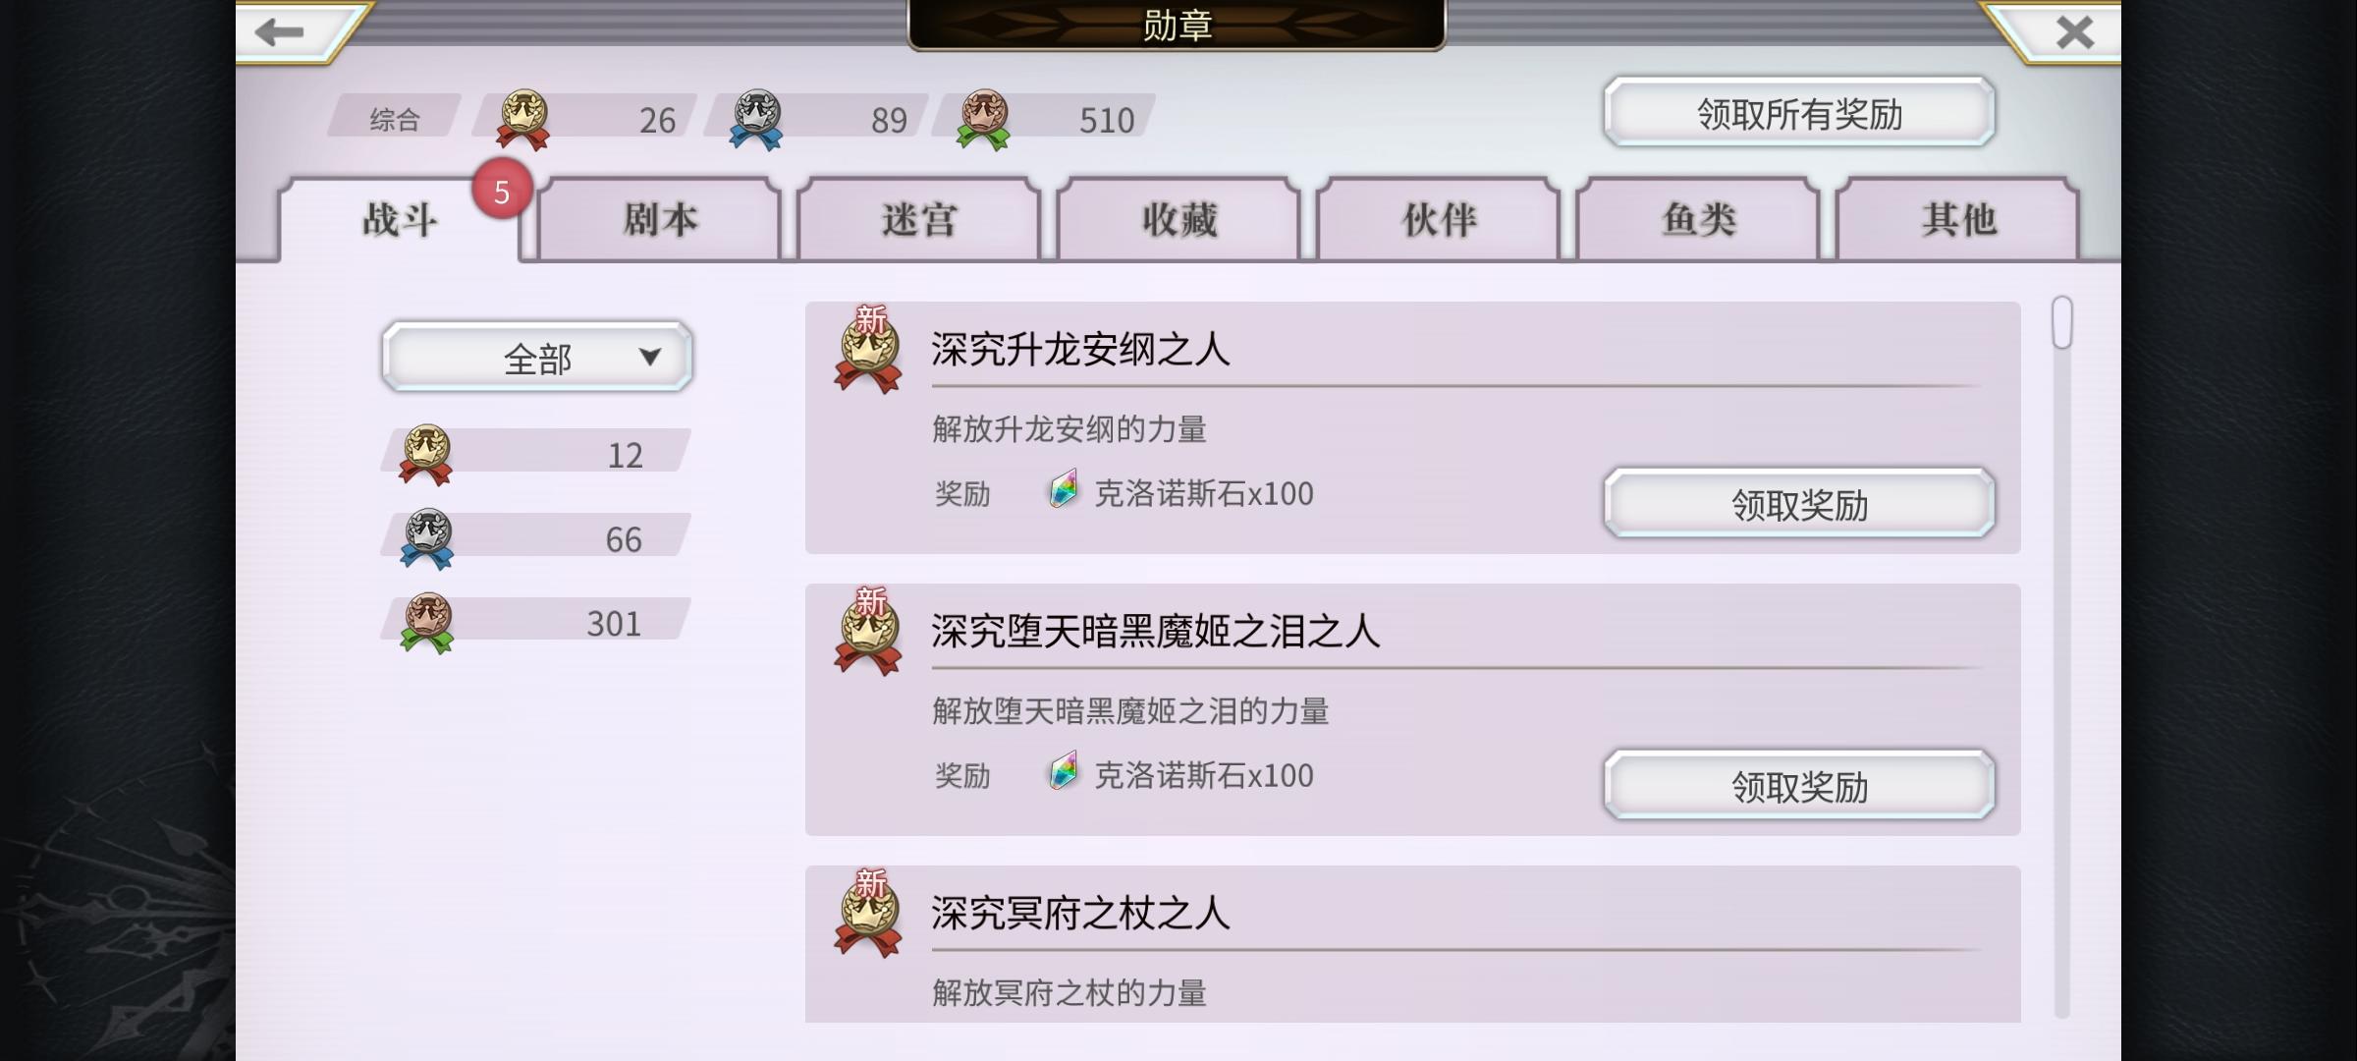Select the overall gold medal icon
The image size is (2357, 1061).
(523, 119)
